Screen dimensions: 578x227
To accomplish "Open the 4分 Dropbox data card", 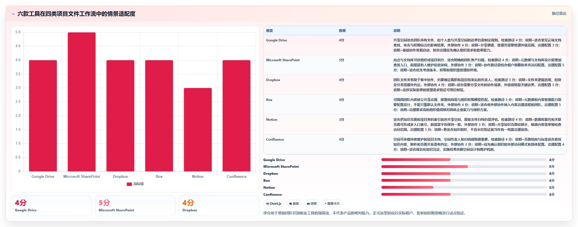I will pos(219,205).
